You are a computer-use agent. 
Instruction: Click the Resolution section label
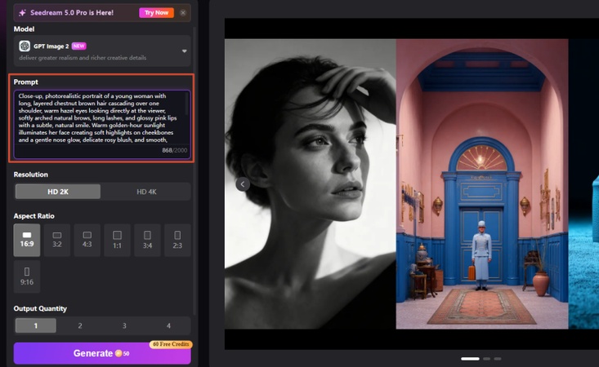click(31, 175)
